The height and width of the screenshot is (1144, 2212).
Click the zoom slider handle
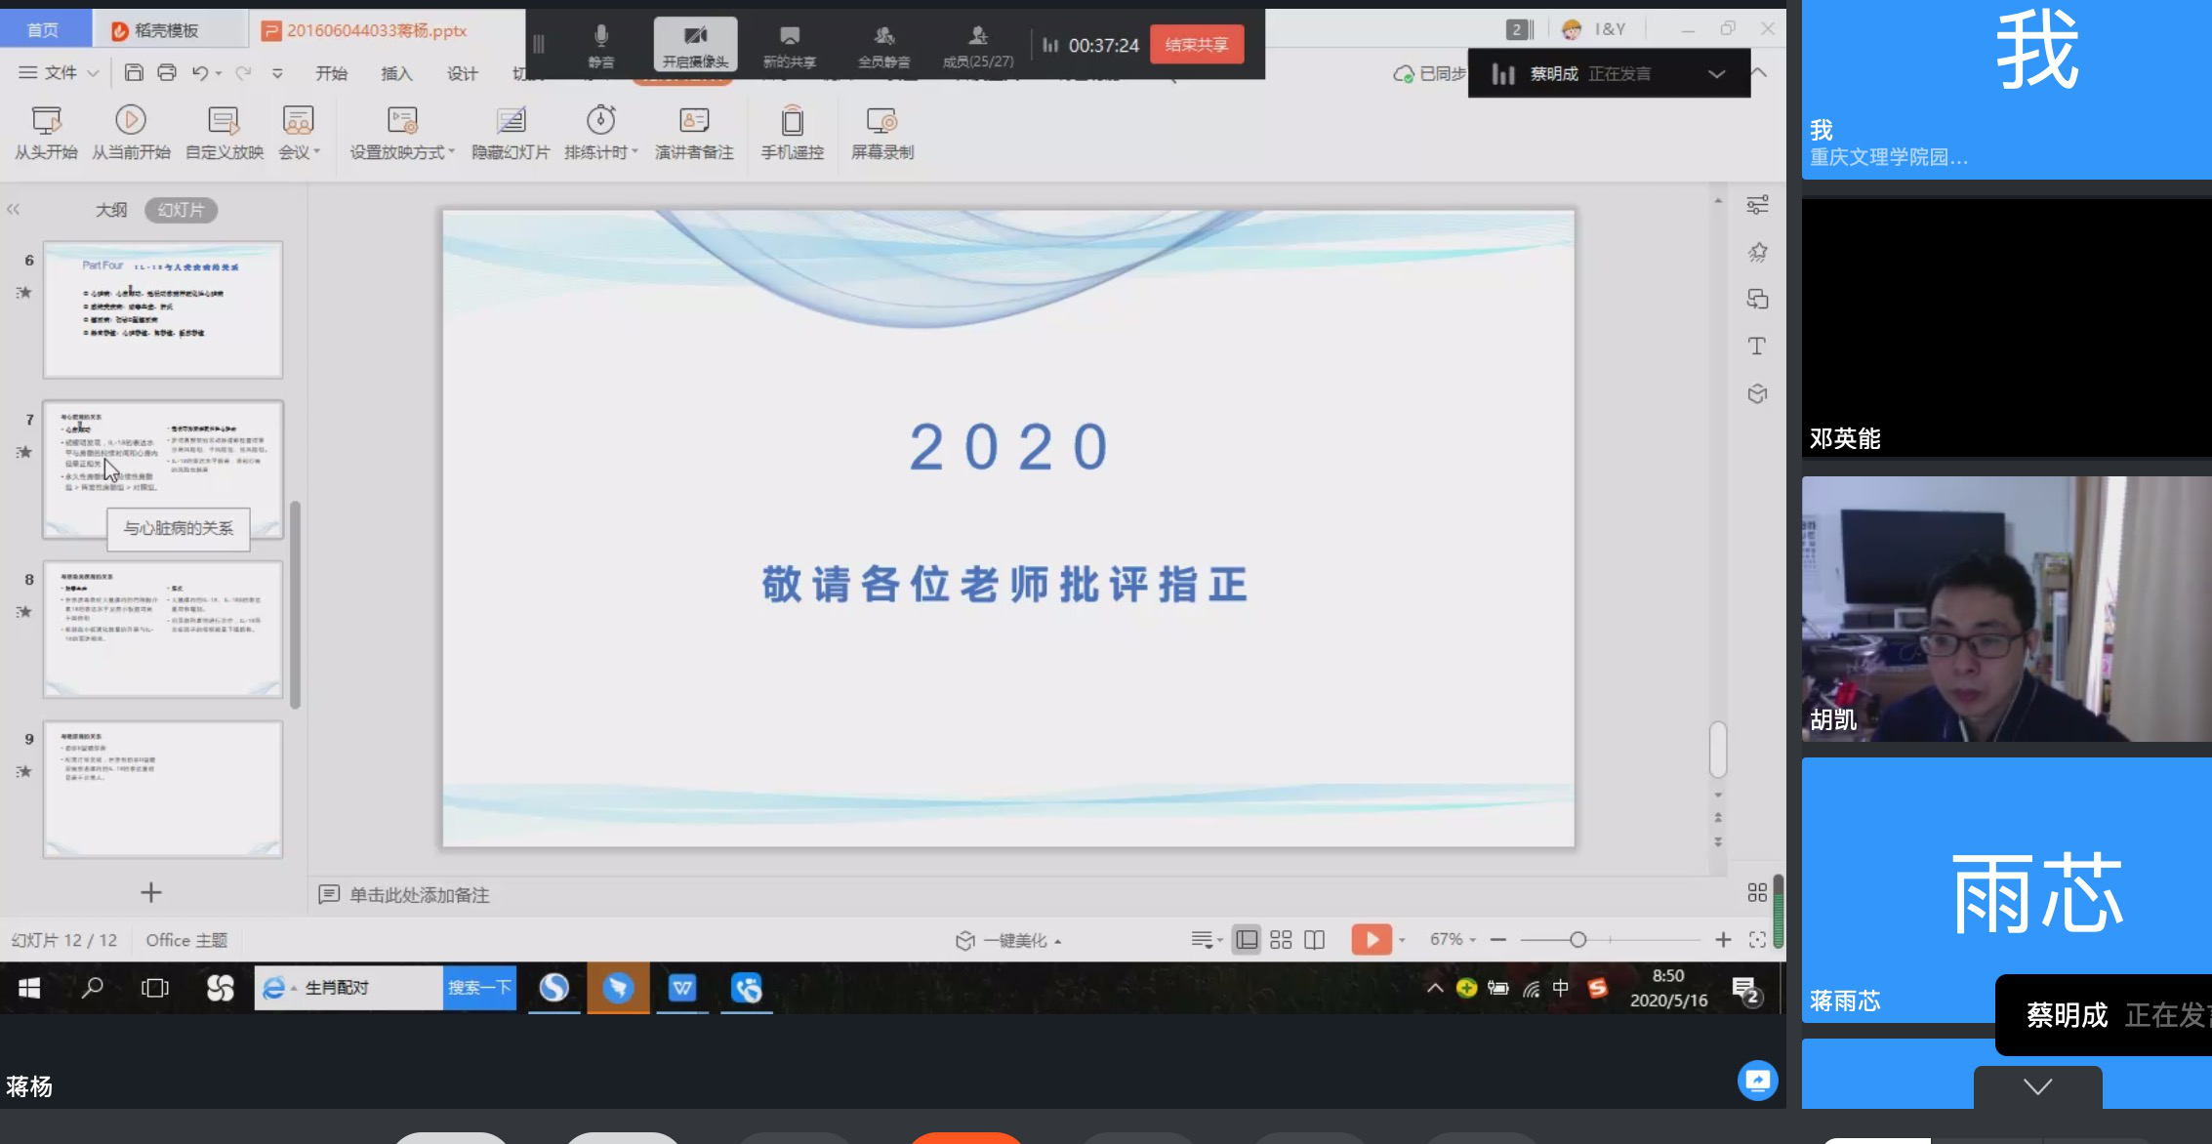[1577, 939]
